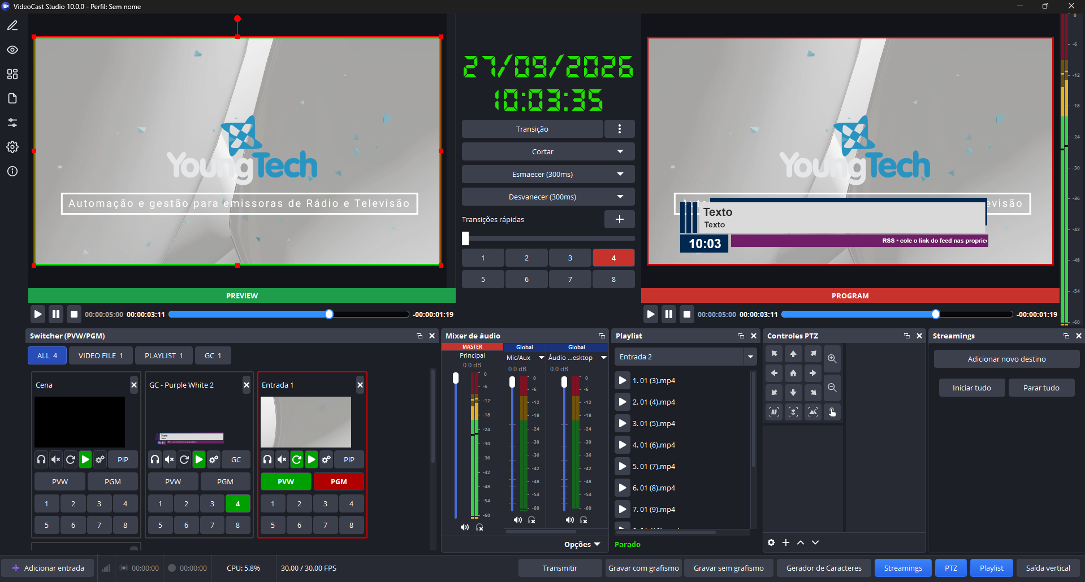Move PTZ camera up arrow
1085x582 pixels.
pyautogui.click(x=793, y=354)
